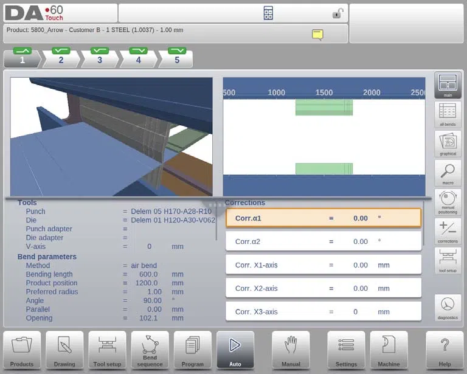Select bend step 5 tab
The width and height of the screenshot is (467, 374).
pyautogui.click(x=176, y=58)
